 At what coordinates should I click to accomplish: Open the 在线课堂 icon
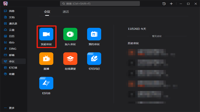point(70,59)
